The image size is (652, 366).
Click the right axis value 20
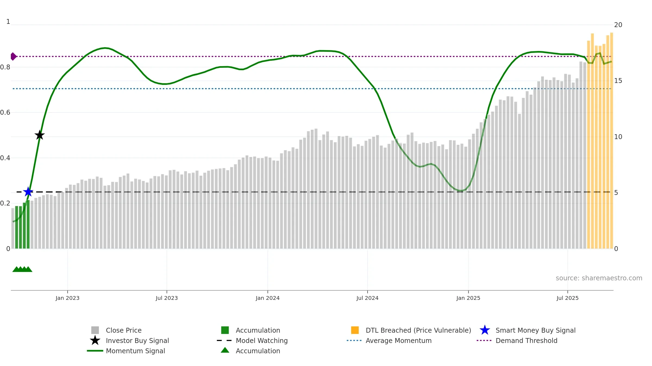pos(618,25)
